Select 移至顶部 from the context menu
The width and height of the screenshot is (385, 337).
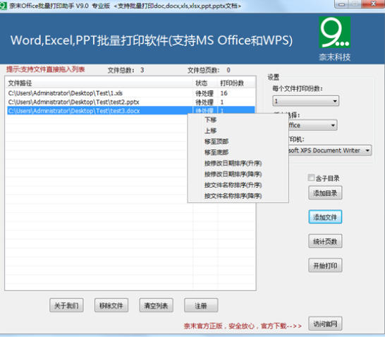(x=216, y=141)
